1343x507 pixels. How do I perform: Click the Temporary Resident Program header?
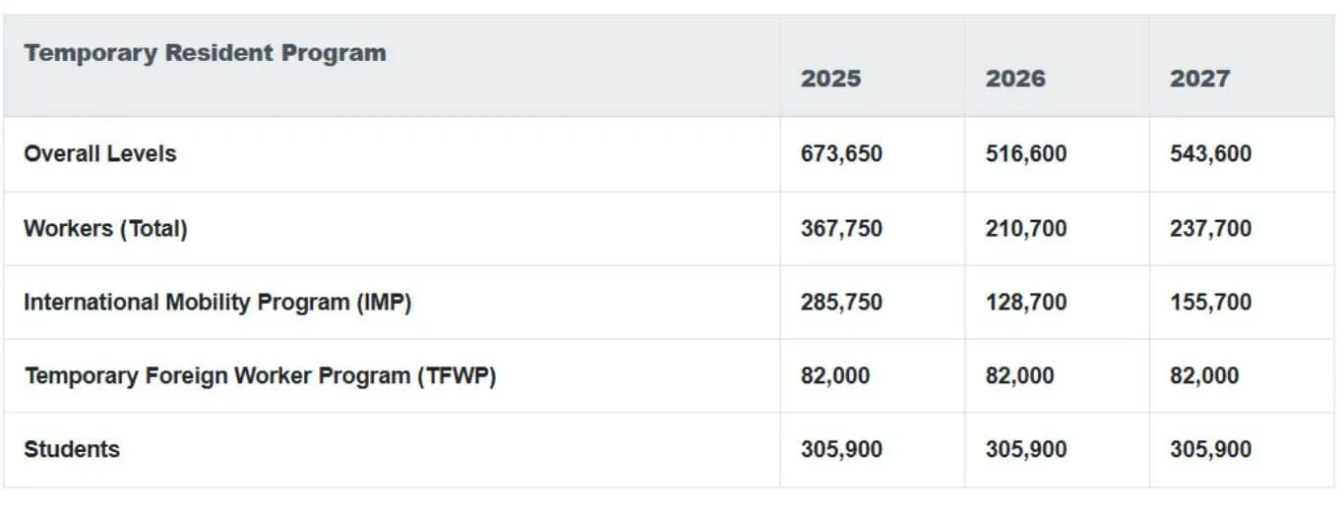tap(205, 53)
